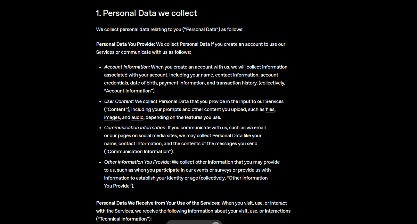Follow the underlined "images" link
This screenshot has width=417, height=224.
coord(112,117)
